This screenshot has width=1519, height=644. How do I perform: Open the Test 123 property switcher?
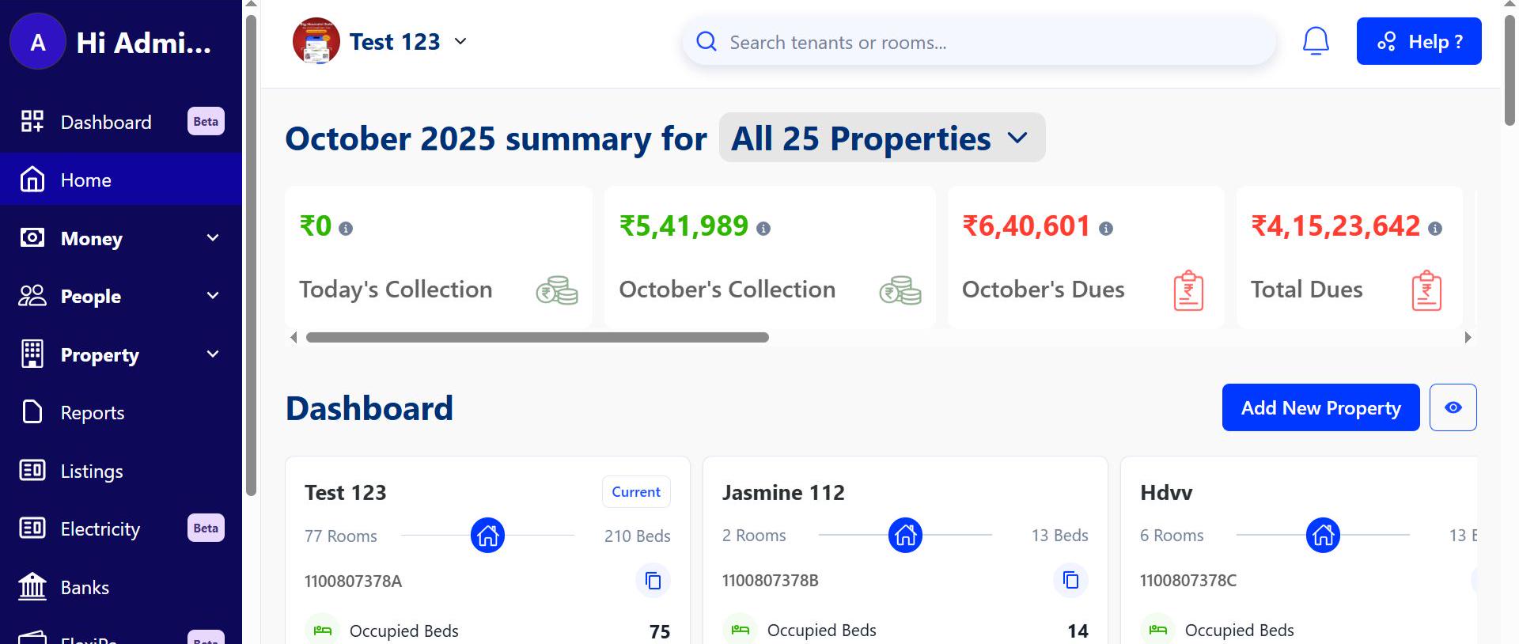[x=381, y=42]
